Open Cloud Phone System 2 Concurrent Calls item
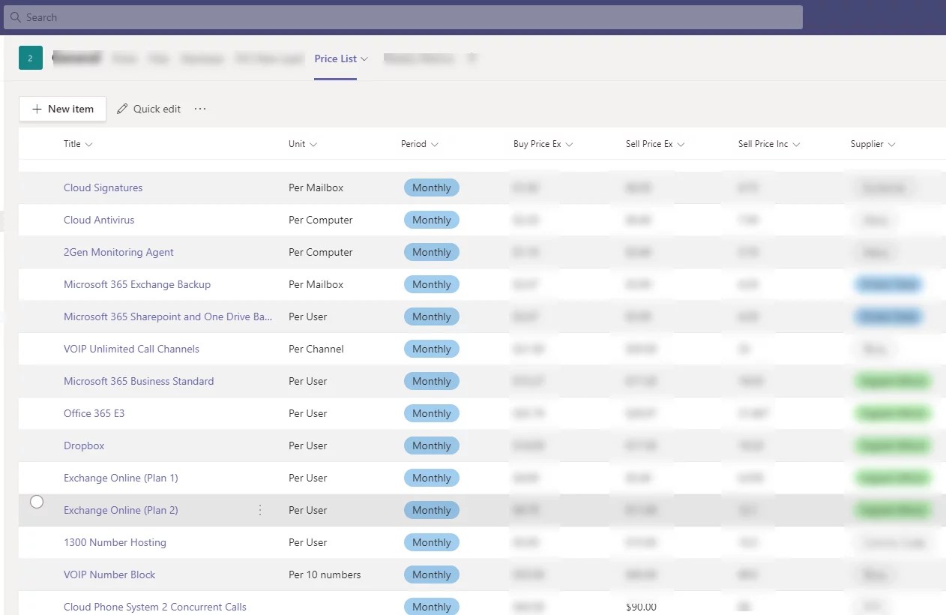This screenshot has width=946, height=615. 155,607
